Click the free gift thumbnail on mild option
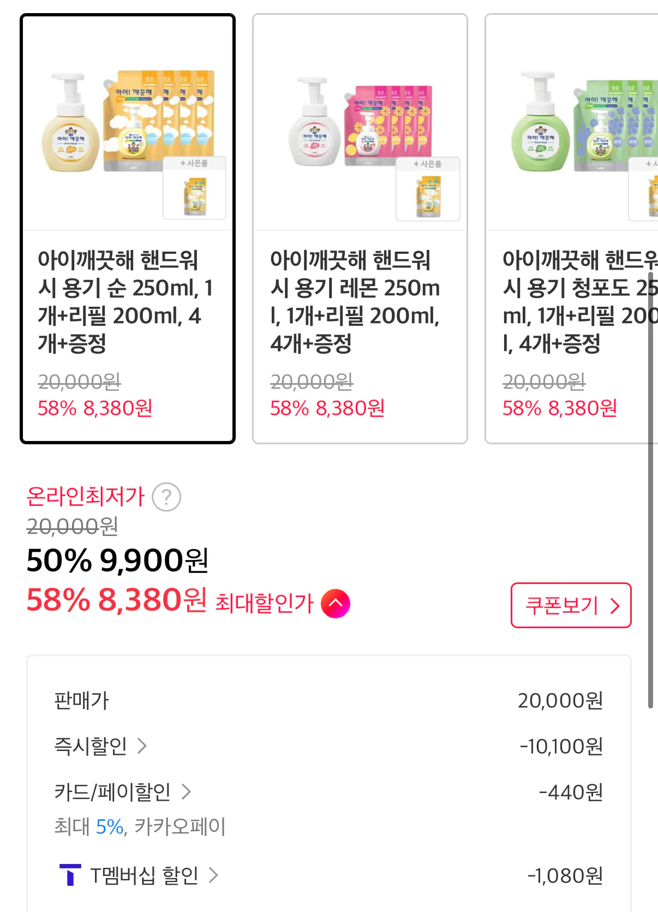 coord(195,189)
